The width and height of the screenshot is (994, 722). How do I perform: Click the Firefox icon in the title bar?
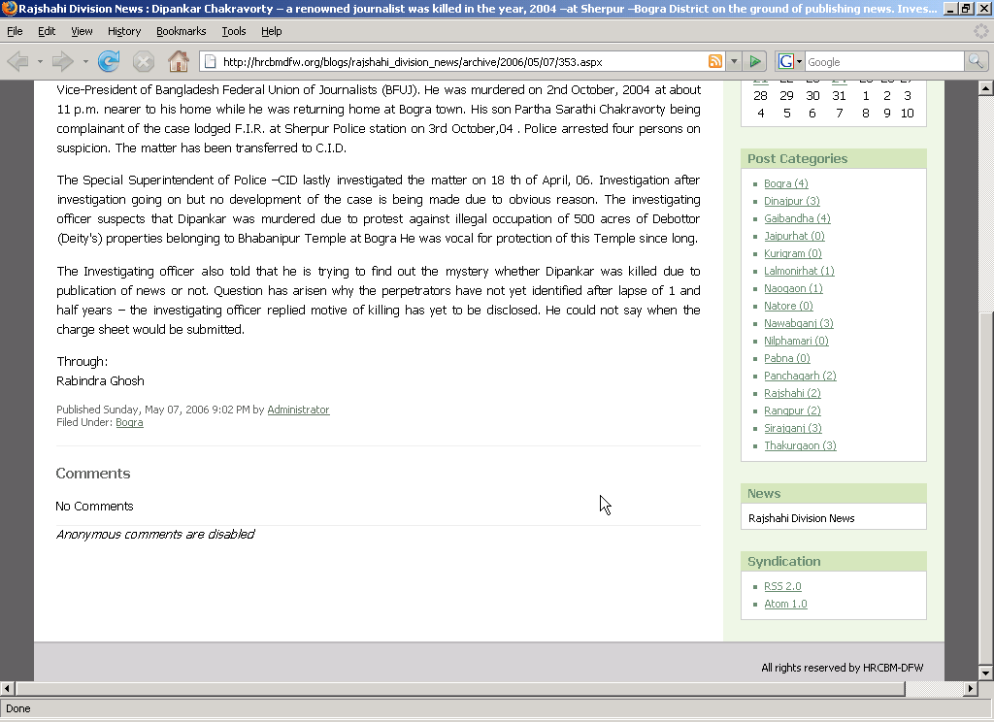9,8
